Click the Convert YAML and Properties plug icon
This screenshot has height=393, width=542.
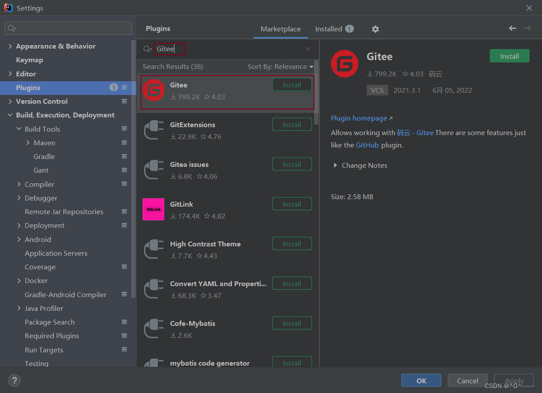click(154, 289)
